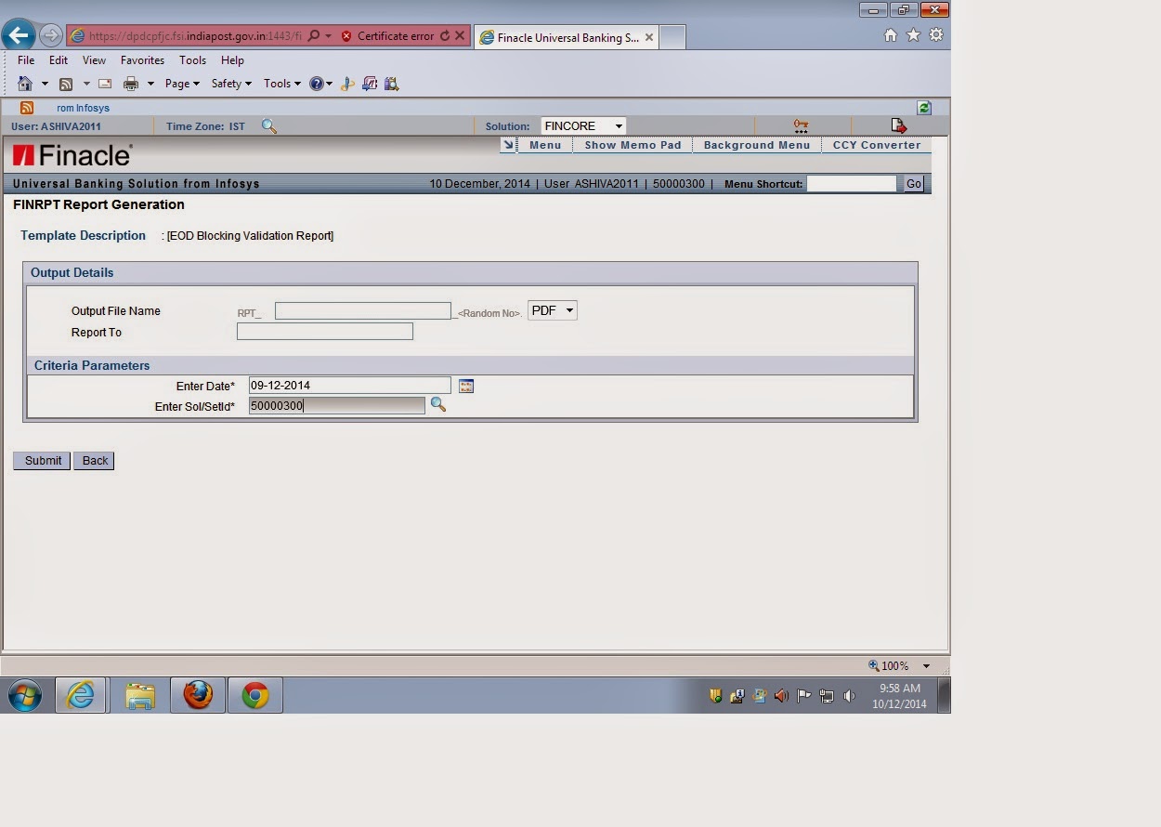Viewport: 1161px width, 827px height.
Task: Click the Print toolbar icon
Action: 131,84
